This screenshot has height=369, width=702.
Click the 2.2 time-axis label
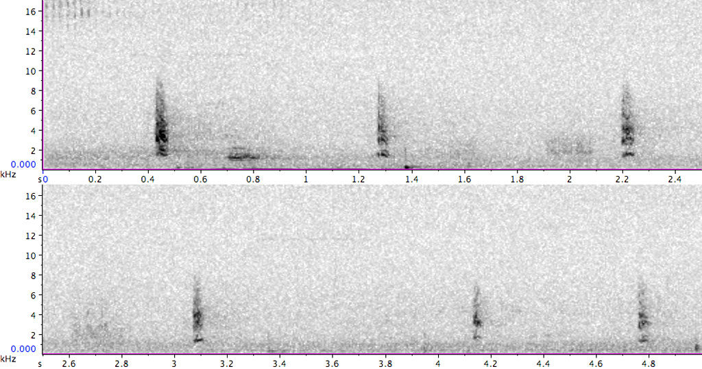(622, 179)
